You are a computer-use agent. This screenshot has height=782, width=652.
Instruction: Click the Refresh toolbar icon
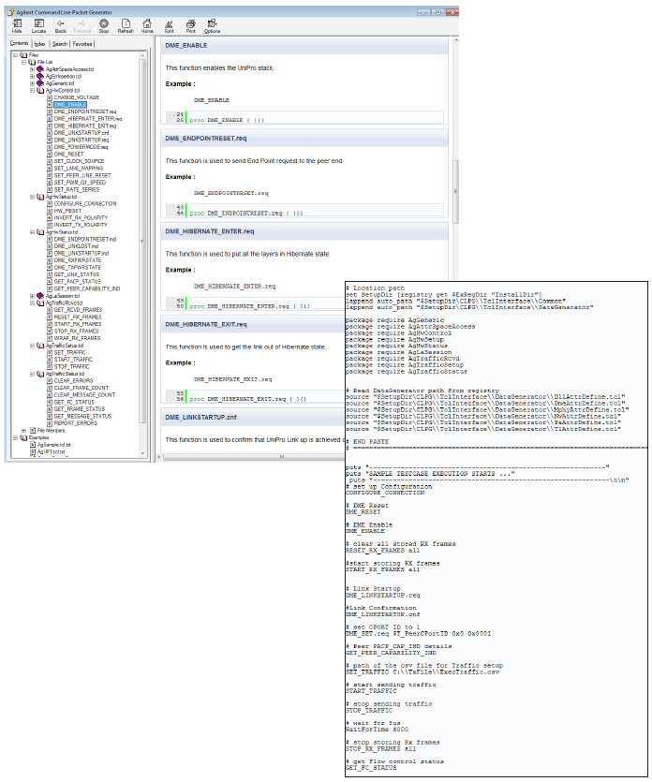point(126,26)
